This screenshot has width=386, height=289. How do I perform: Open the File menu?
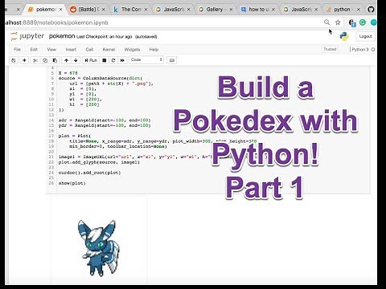click(17, 50)
